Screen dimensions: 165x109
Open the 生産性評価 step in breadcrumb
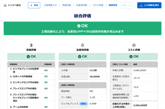(x=82, y=5)
